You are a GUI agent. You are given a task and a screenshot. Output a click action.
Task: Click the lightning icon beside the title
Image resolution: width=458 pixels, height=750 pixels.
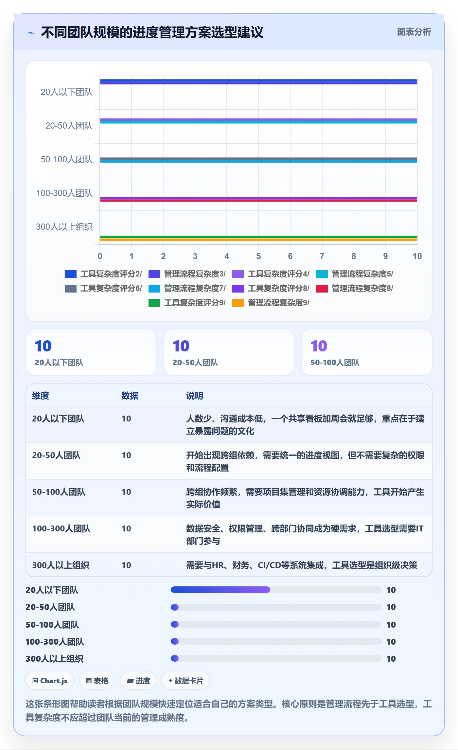click(x=31, y=33)
